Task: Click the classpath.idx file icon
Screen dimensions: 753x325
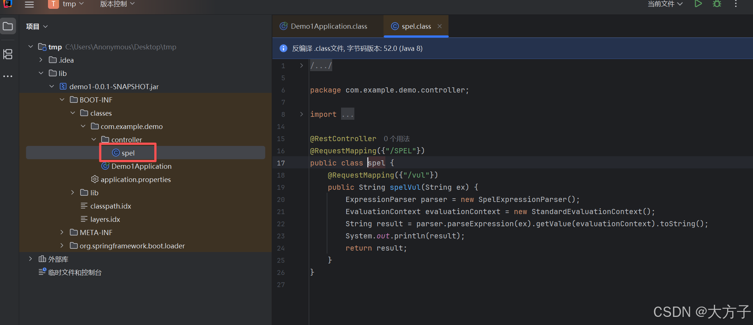Action: pos(84,206)
